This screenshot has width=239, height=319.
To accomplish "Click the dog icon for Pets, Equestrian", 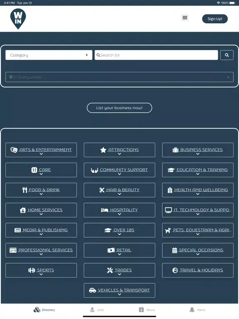I will point(168,230).
